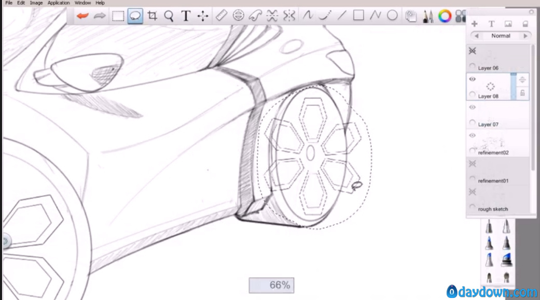Select the "Layer 07" layer name
This screenshot has height=300, width=540.
(x=488, y=124)
